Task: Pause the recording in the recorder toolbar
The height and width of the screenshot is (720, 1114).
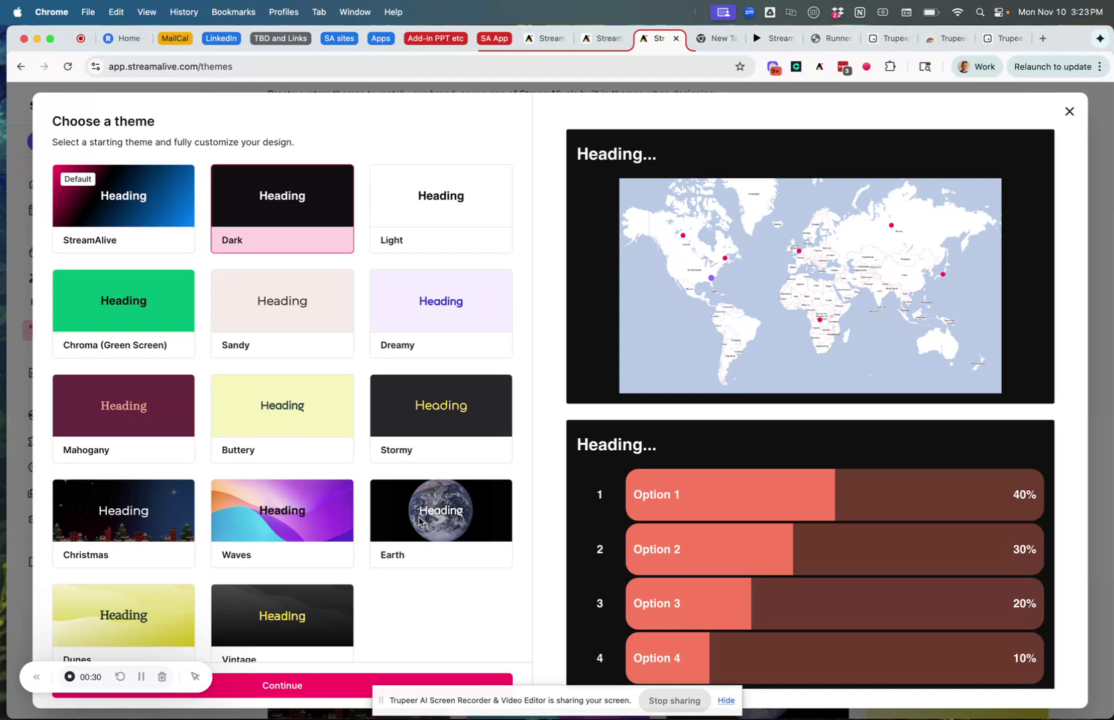Action: pos(141,677)
